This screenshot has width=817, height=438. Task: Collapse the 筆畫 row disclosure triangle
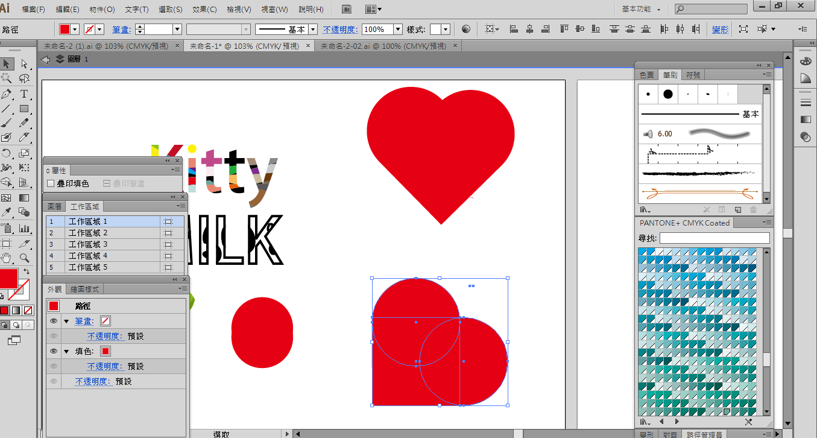coord(66,321)
